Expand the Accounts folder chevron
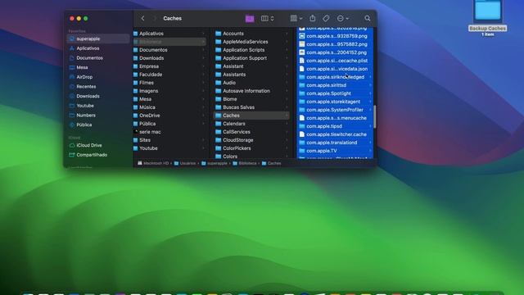524x295 pixels. (x=287, y=34)
